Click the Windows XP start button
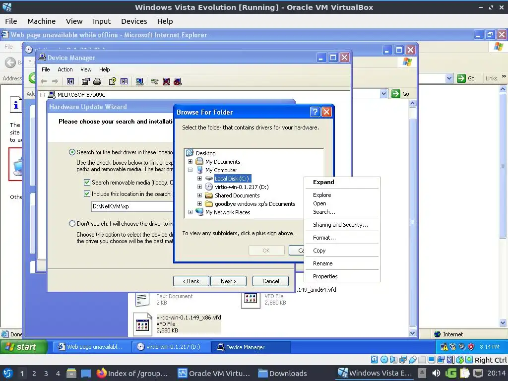 24,347
